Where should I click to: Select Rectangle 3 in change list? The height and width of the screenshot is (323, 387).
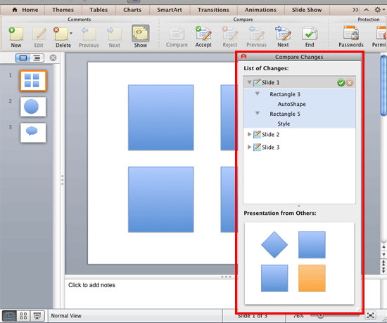tap(285, 94)
